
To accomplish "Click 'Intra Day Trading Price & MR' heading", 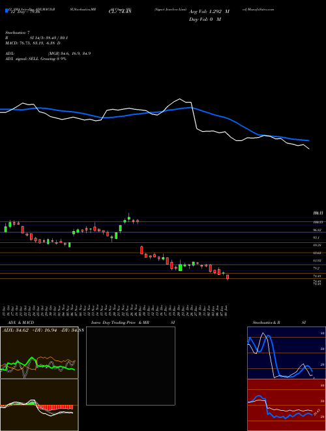I will (121, 323).
